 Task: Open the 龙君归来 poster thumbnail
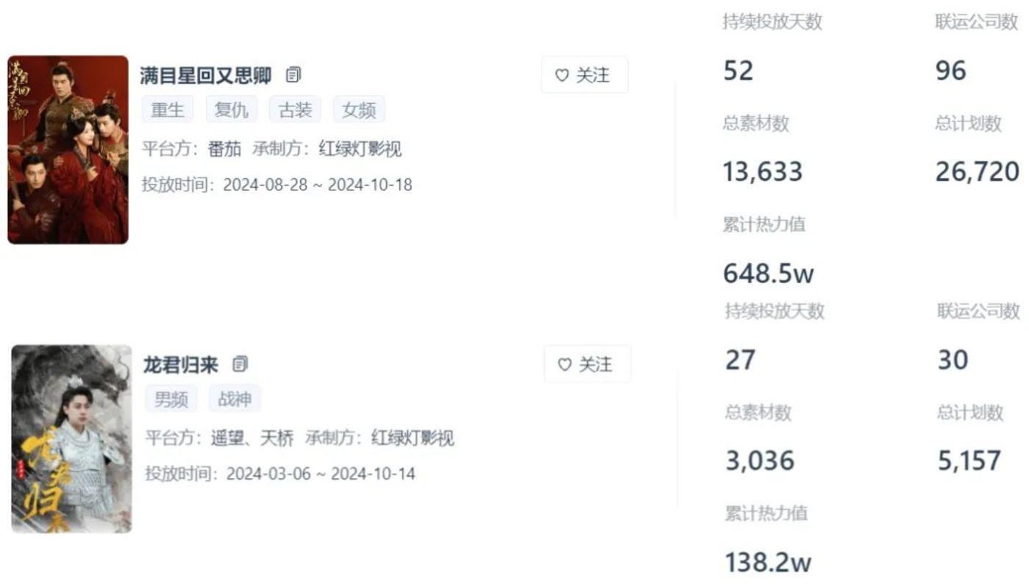pyautogui.click(x=71, y=438)
